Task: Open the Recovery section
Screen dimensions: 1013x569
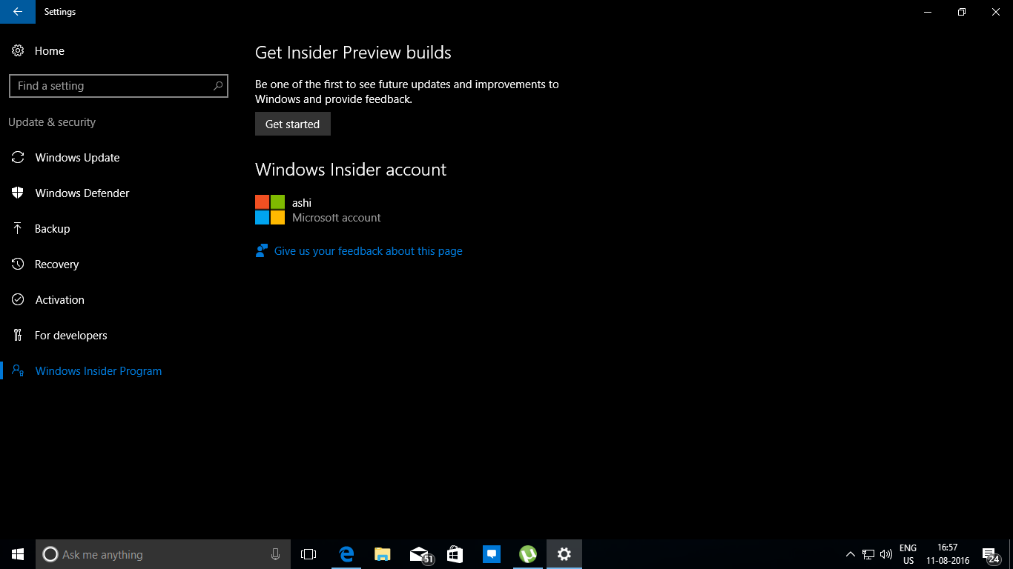Action: coord(56,264)
